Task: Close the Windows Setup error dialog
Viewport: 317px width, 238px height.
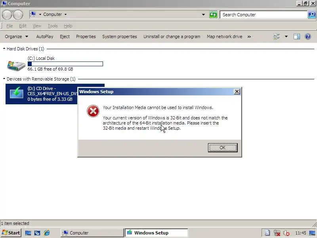Action: (x=237, y=92)
